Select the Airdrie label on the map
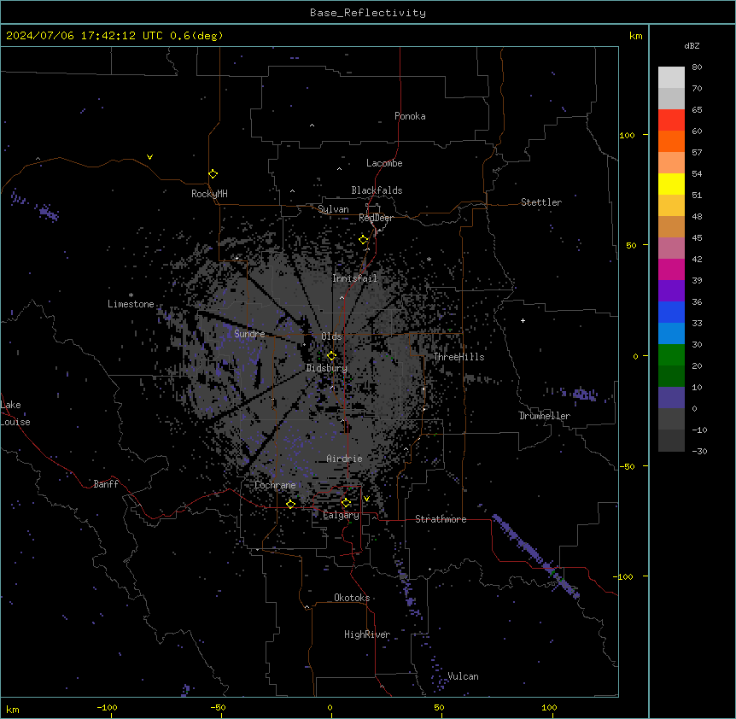This screenshot has width=736, height=719. coord(345,459)
